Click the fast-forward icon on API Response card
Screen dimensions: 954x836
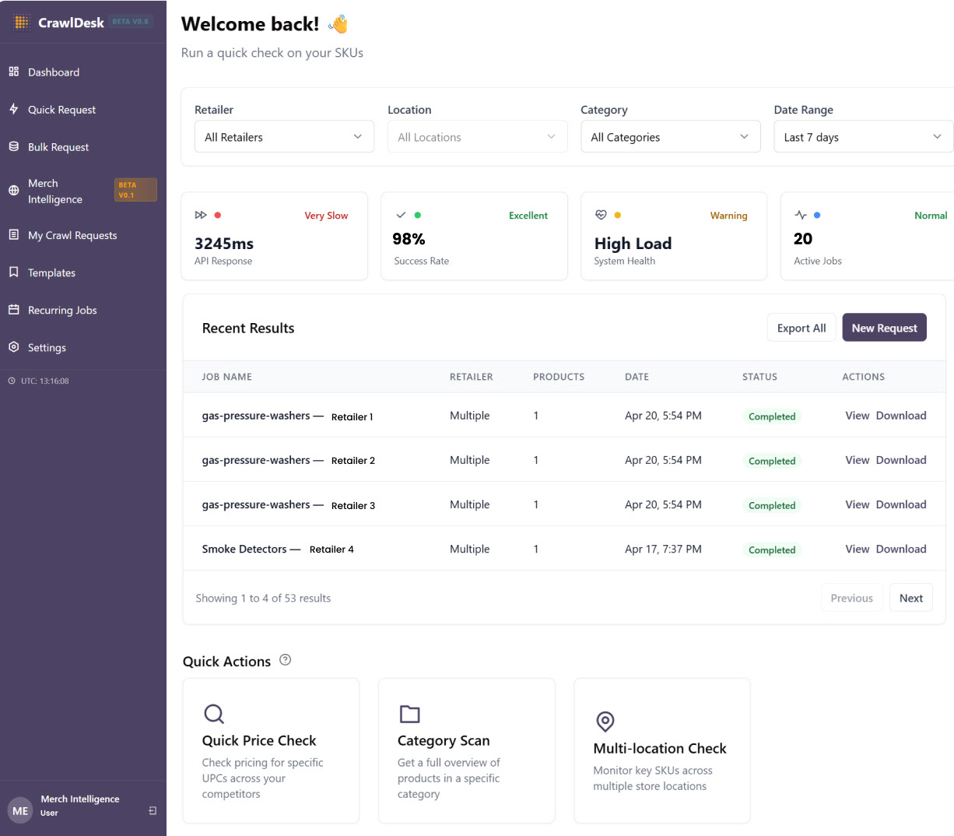pos(201,215)
